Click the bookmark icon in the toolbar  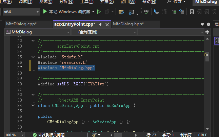pos(192,12)
